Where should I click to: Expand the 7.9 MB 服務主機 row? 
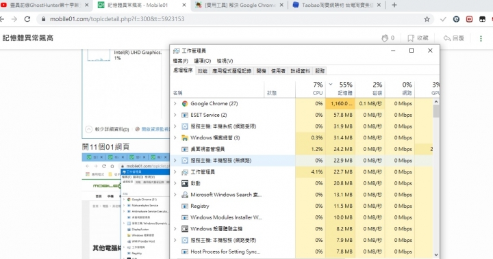(175, 240)
